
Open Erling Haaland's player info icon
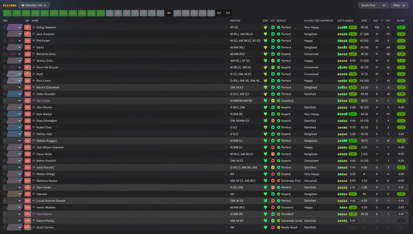pyautogui.click(x=34, y=27)
